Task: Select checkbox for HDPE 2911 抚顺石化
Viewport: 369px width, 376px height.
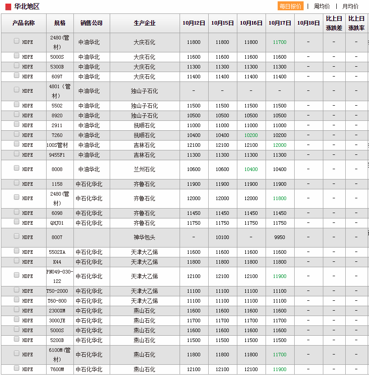Action: point(16,124)
